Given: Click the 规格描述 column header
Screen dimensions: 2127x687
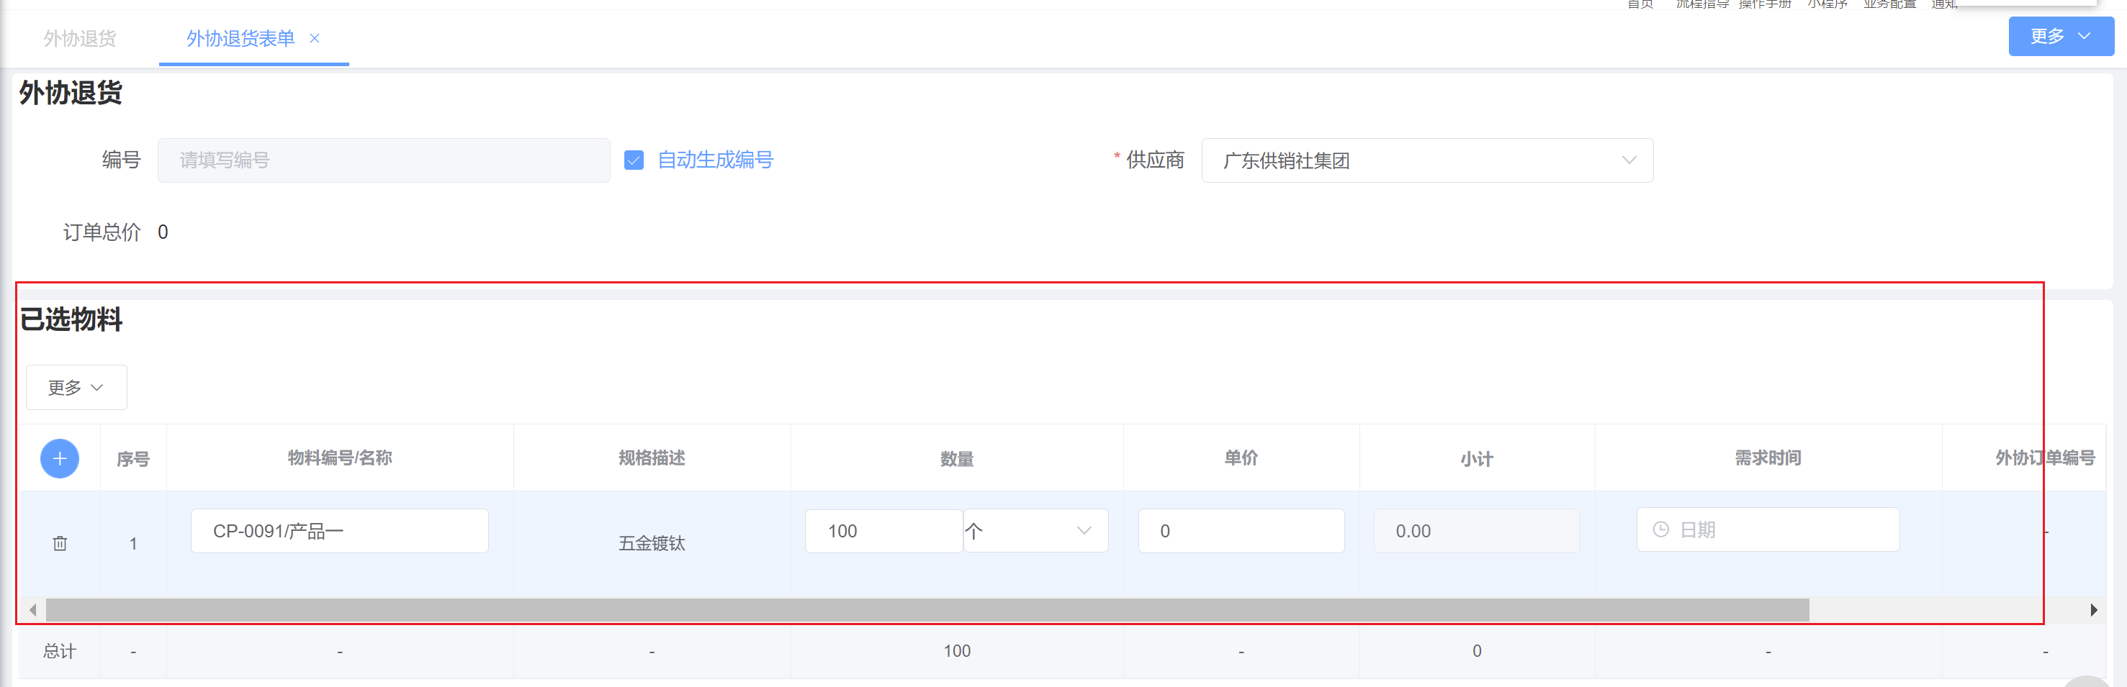Looking at the screenshot, I should click(x=652, y=458).
